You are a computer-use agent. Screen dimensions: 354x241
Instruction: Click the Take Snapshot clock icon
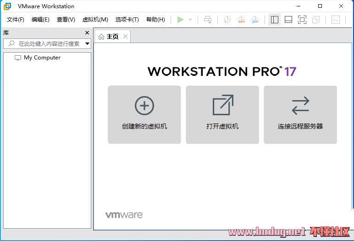pos(227,20)
